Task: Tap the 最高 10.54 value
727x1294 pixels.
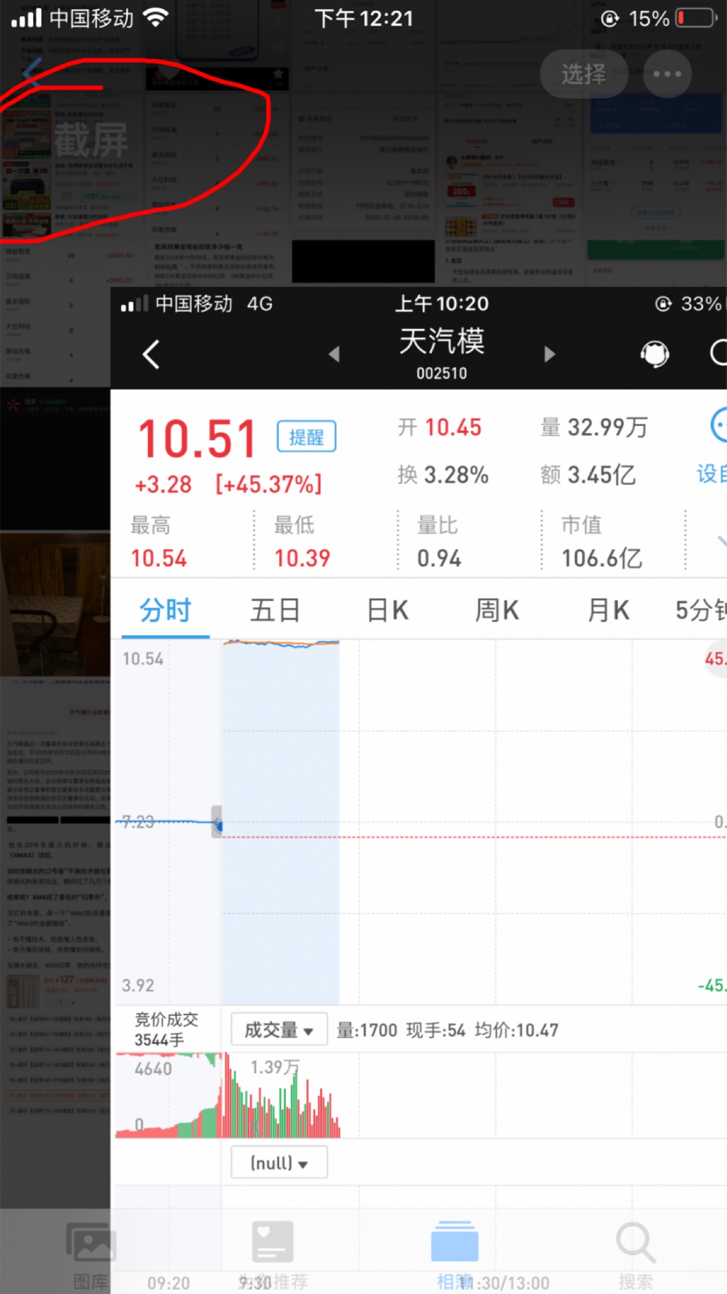Action: click(159, 558)
